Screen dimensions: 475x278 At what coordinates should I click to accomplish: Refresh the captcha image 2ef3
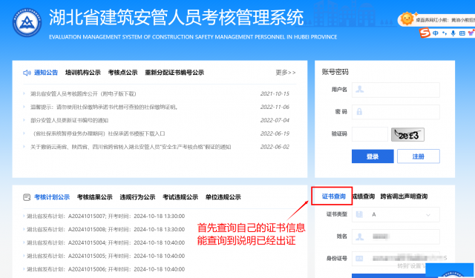click(x=407, y=135)
